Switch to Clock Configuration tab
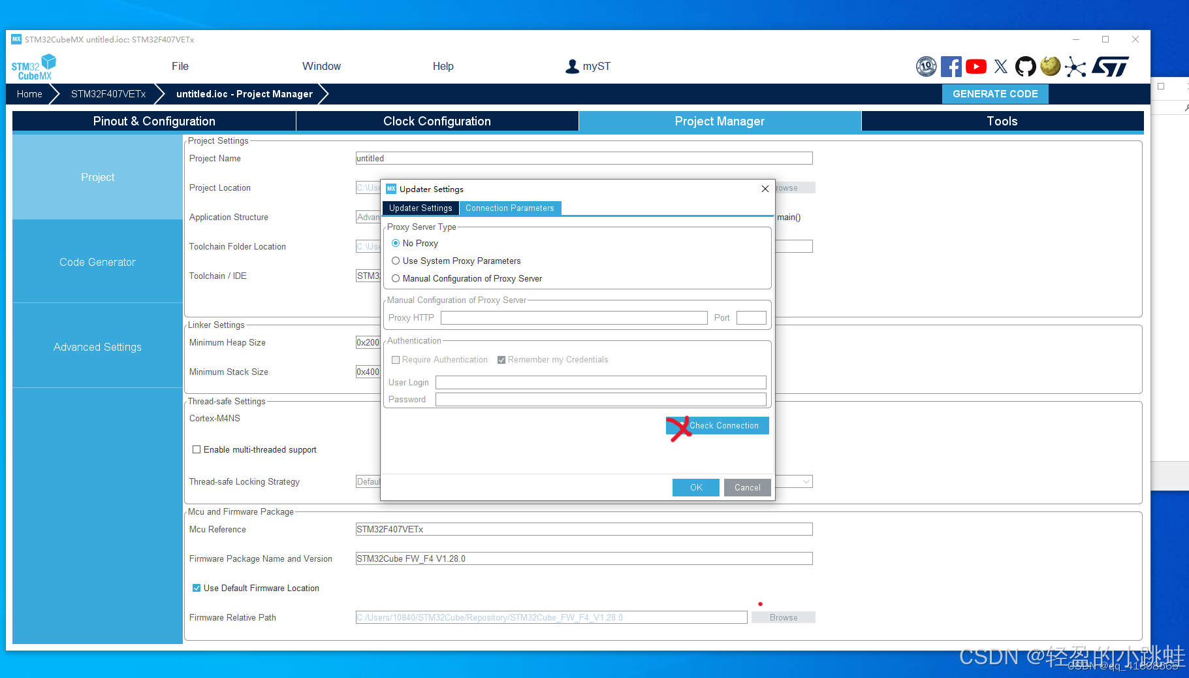The image size is (1189, 678). coord(437,121)
